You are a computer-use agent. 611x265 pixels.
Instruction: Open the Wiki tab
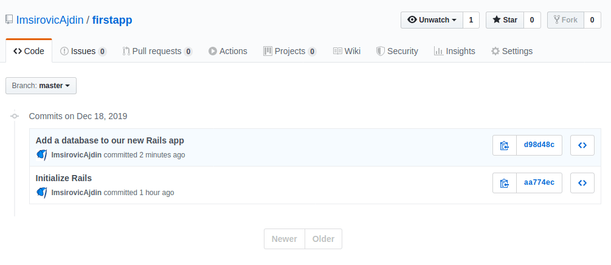pos(347,51)
